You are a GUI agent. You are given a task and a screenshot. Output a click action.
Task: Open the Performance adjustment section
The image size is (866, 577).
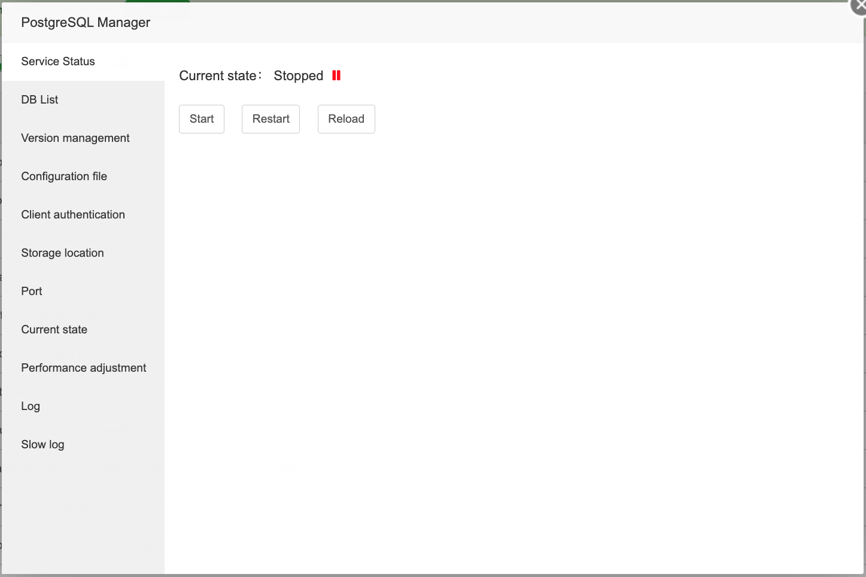83,368
